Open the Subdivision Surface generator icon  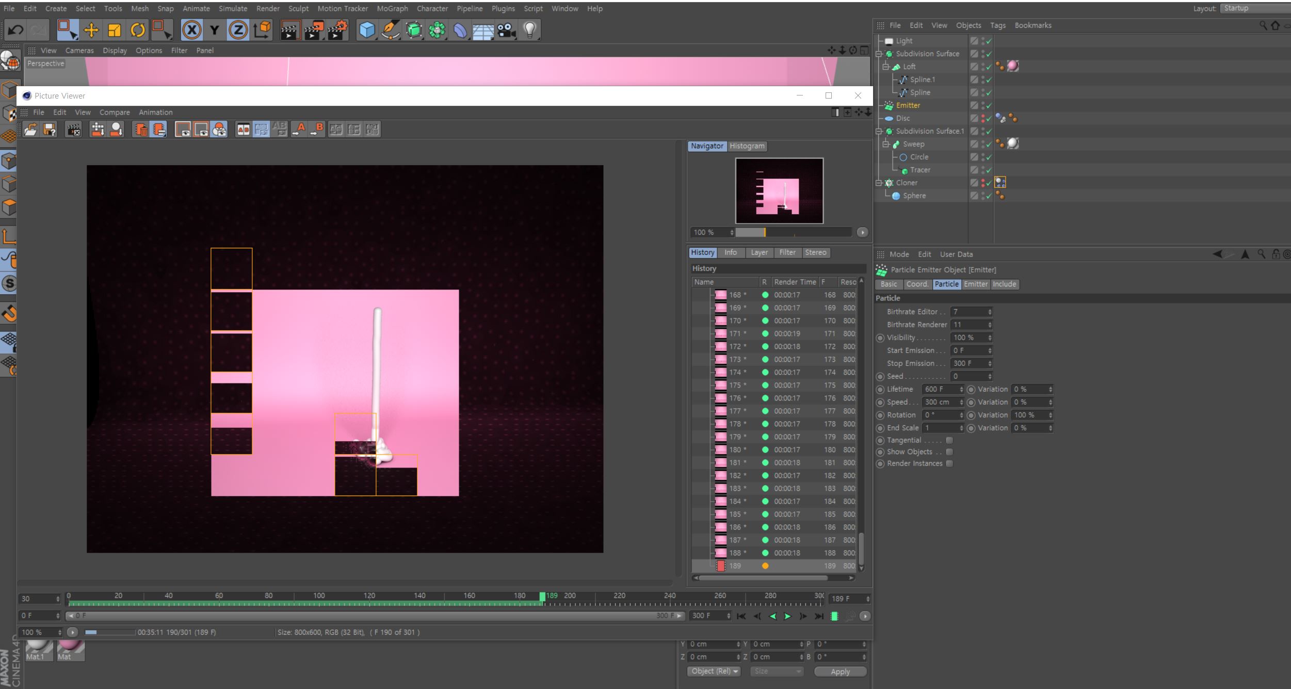coord(413,30)
